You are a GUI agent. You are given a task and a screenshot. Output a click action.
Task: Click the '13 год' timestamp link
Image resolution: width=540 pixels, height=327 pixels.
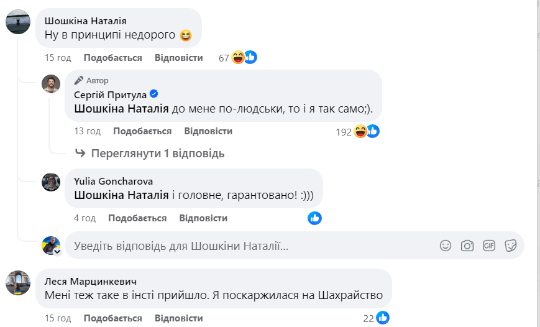click(x=88, y=131)
